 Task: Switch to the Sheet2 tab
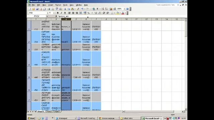[49, 112]
